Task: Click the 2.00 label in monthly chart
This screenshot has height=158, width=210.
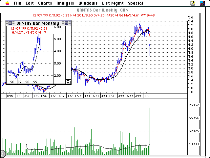Action: click(57, 75)
